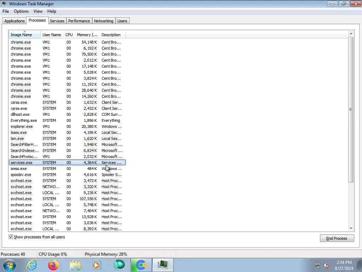The width and height of the screenshot is (362, 272).
Task: Click the scrollbar up arrow
Action: [x=351, y=34]
